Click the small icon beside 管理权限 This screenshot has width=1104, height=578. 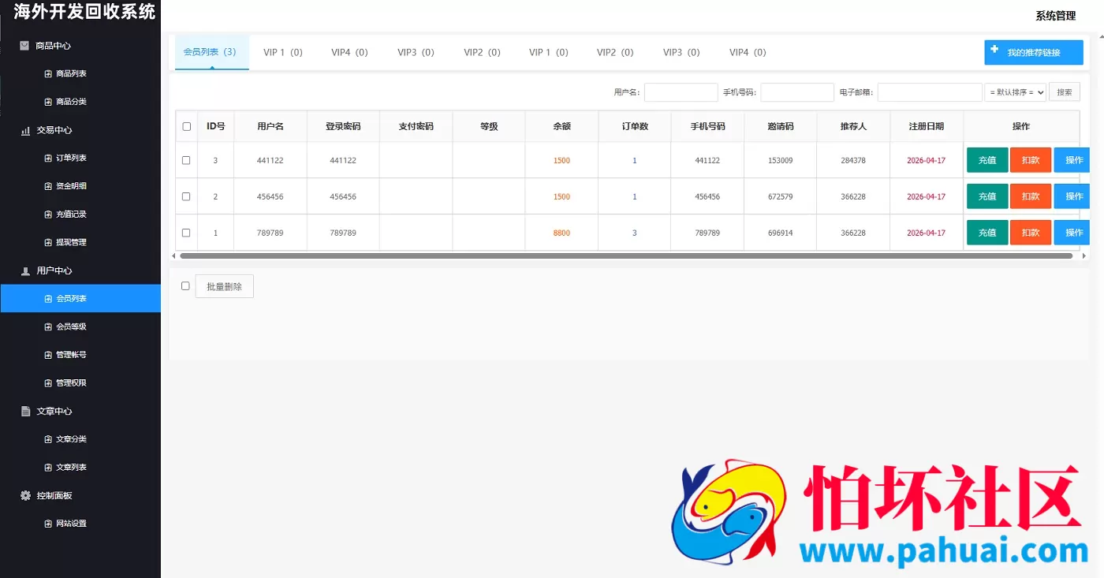point(48,383)
